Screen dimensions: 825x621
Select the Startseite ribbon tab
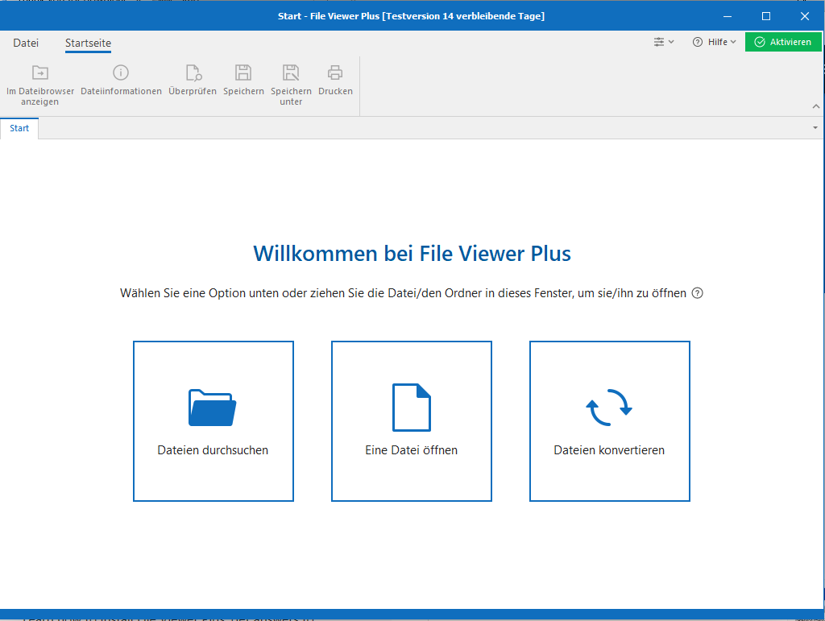click(x=88, y=43)
